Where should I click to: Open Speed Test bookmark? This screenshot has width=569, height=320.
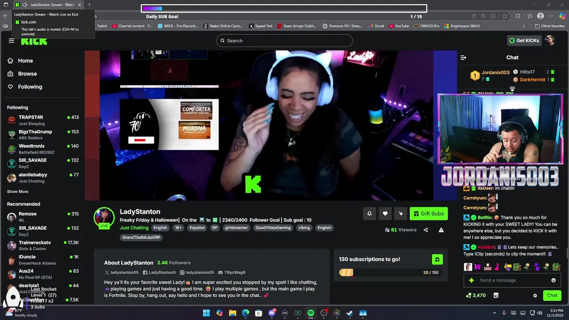coord(260,26)
